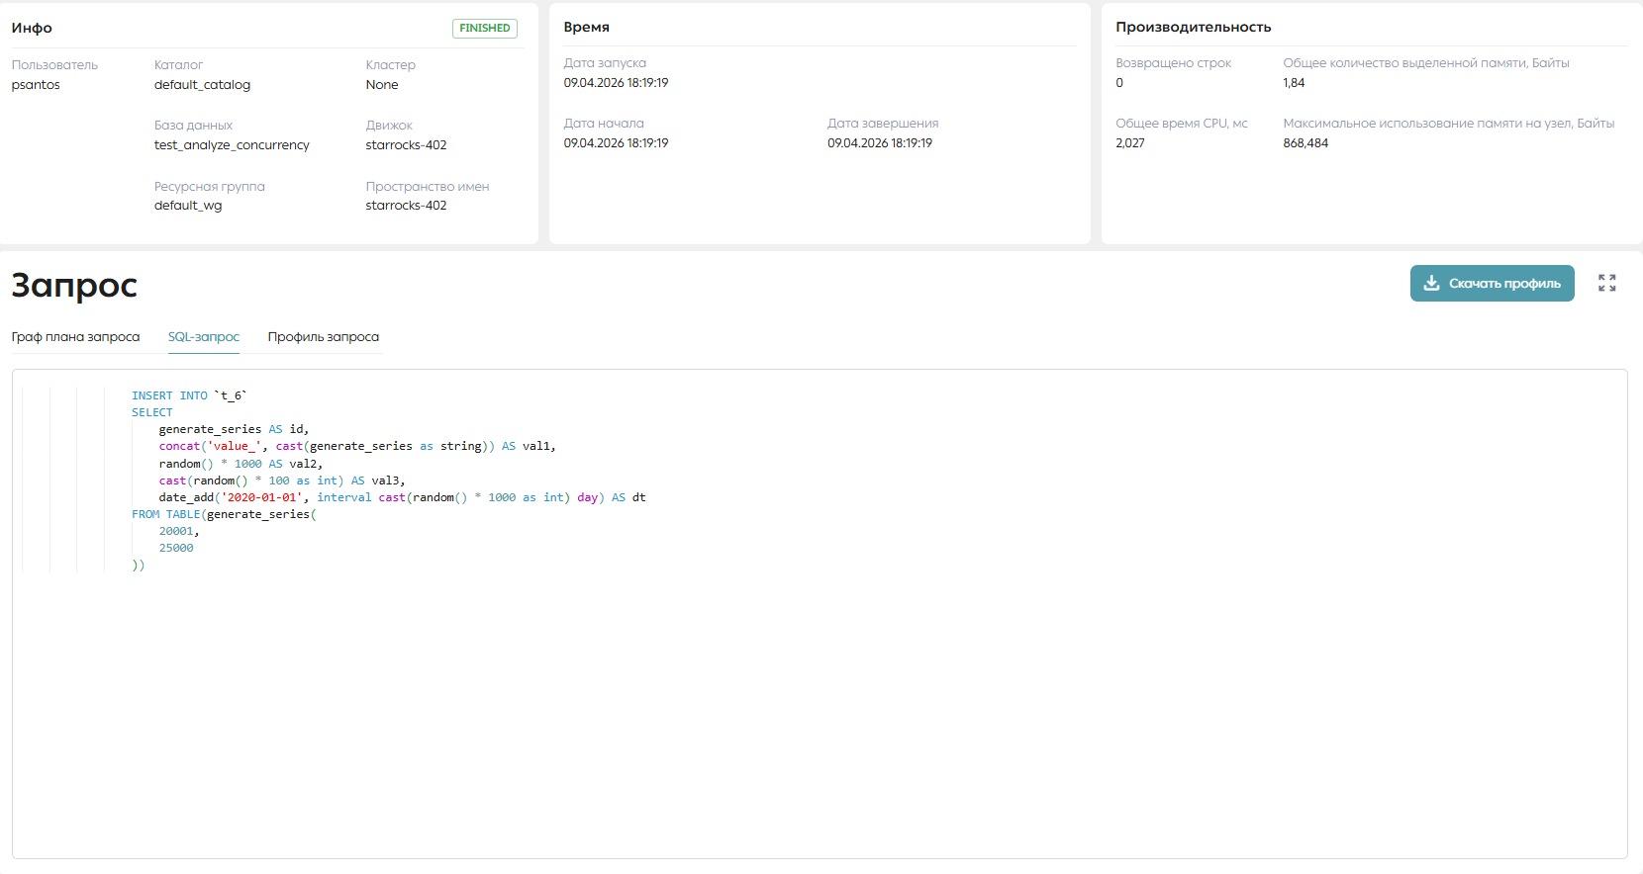Click the Запрос section heading
Image resolution: width=1643 pixels, height=874 pixels.
[74, 285]
